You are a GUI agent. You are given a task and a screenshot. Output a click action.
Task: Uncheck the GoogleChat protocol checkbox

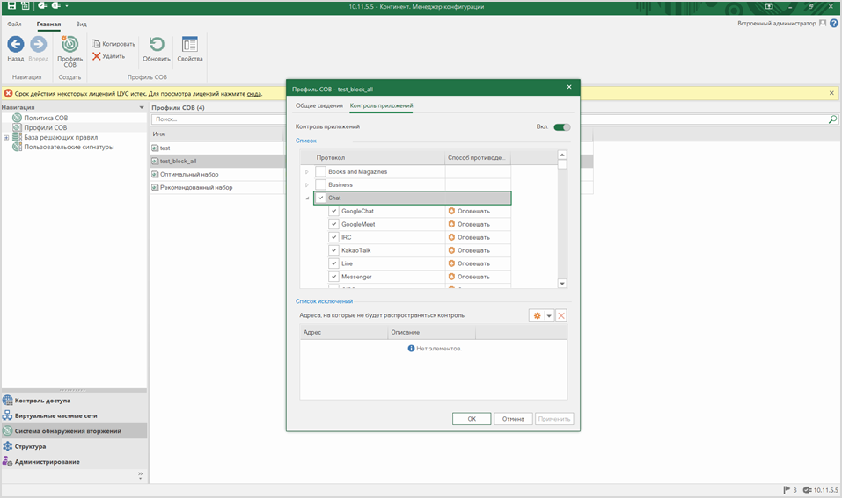[x=333, y=212]
